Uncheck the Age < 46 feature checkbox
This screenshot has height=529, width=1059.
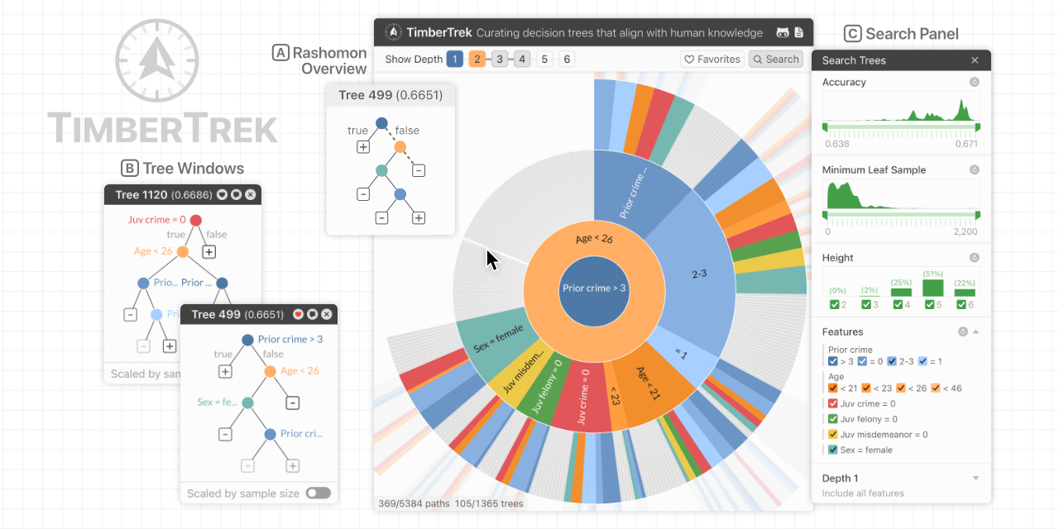(x=936, y=388)
